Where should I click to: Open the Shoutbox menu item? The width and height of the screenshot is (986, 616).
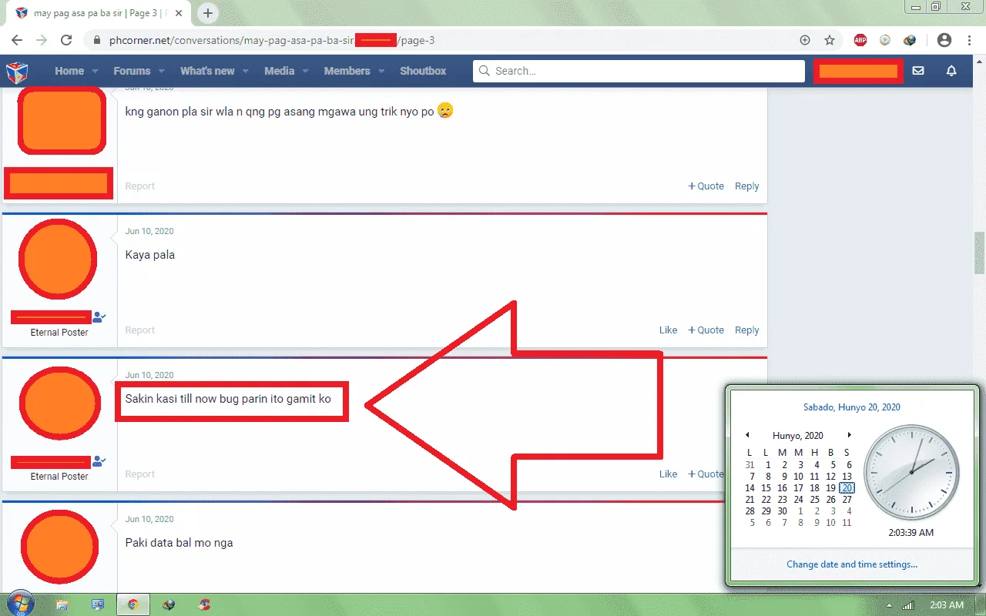[x=423, y=71]
